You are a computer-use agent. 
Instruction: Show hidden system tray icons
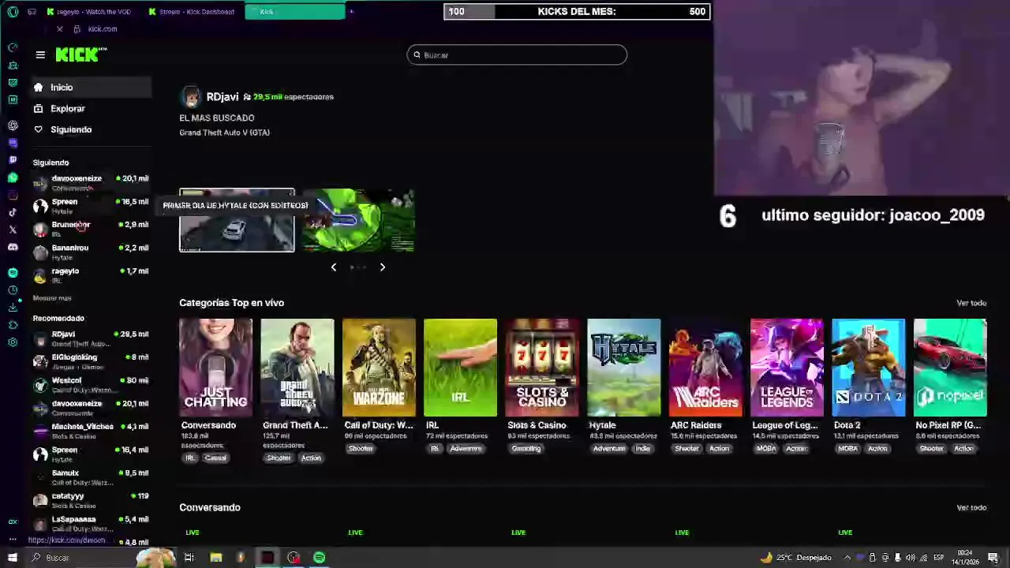pos(848,558)
